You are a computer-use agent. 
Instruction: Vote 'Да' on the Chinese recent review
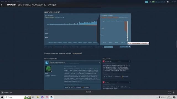[x=105, y=77]
